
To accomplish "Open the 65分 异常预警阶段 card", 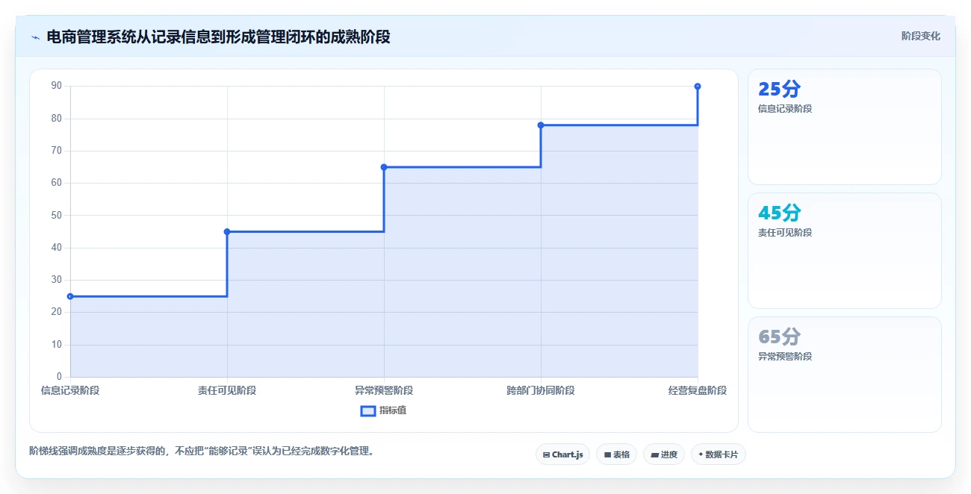I will 845,375.
